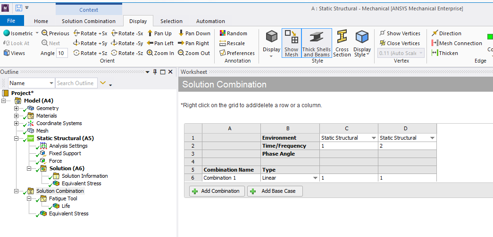Click the Thicken edge option

tap(445, 53)
